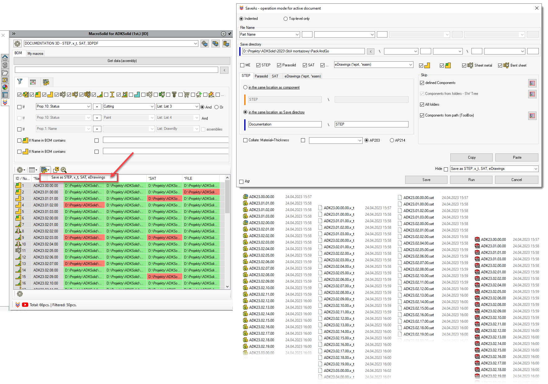Open the gear settings in MacroSolid title bar

[x=223, y=34]
